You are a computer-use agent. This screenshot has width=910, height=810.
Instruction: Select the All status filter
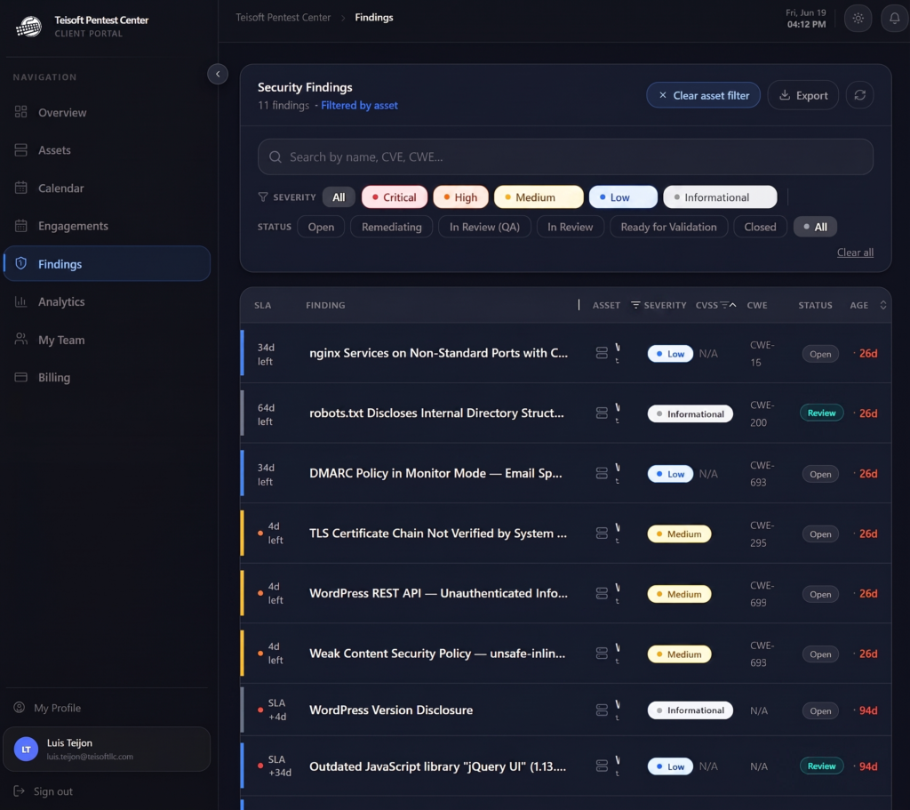(815, 227)
